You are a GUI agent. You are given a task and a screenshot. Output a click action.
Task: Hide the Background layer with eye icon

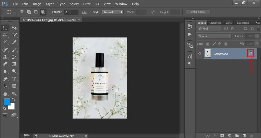pos(200,54)
